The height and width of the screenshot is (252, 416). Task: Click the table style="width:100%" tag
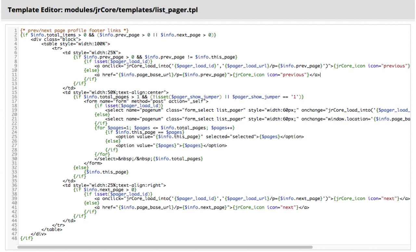(x=76, y=44)
